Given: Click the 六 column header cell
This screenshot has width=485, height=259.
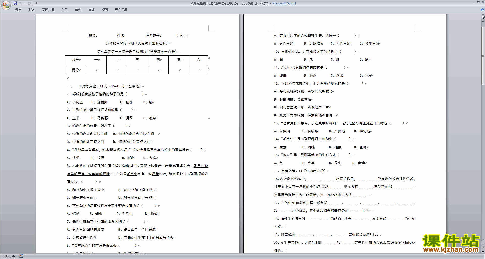Looking at the screenshot, I should (x=199, y=61).
